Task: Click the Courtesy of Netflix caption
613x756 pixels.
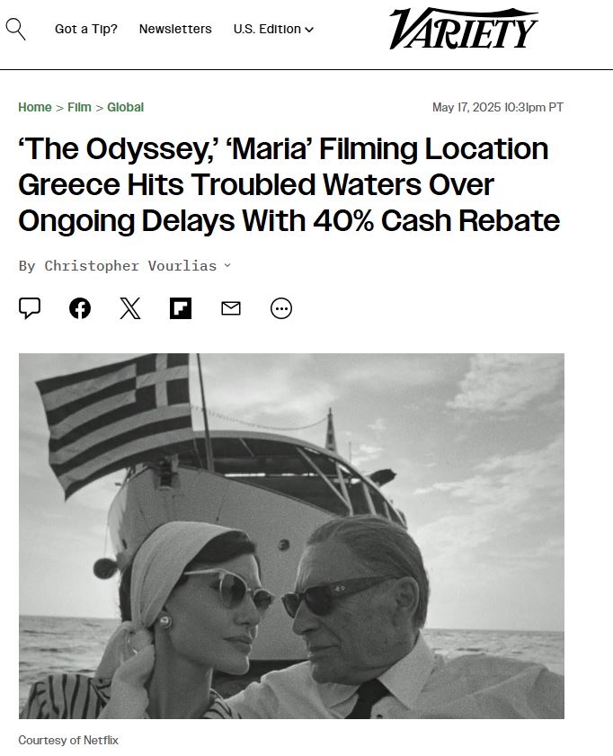Action: (68, 740)
